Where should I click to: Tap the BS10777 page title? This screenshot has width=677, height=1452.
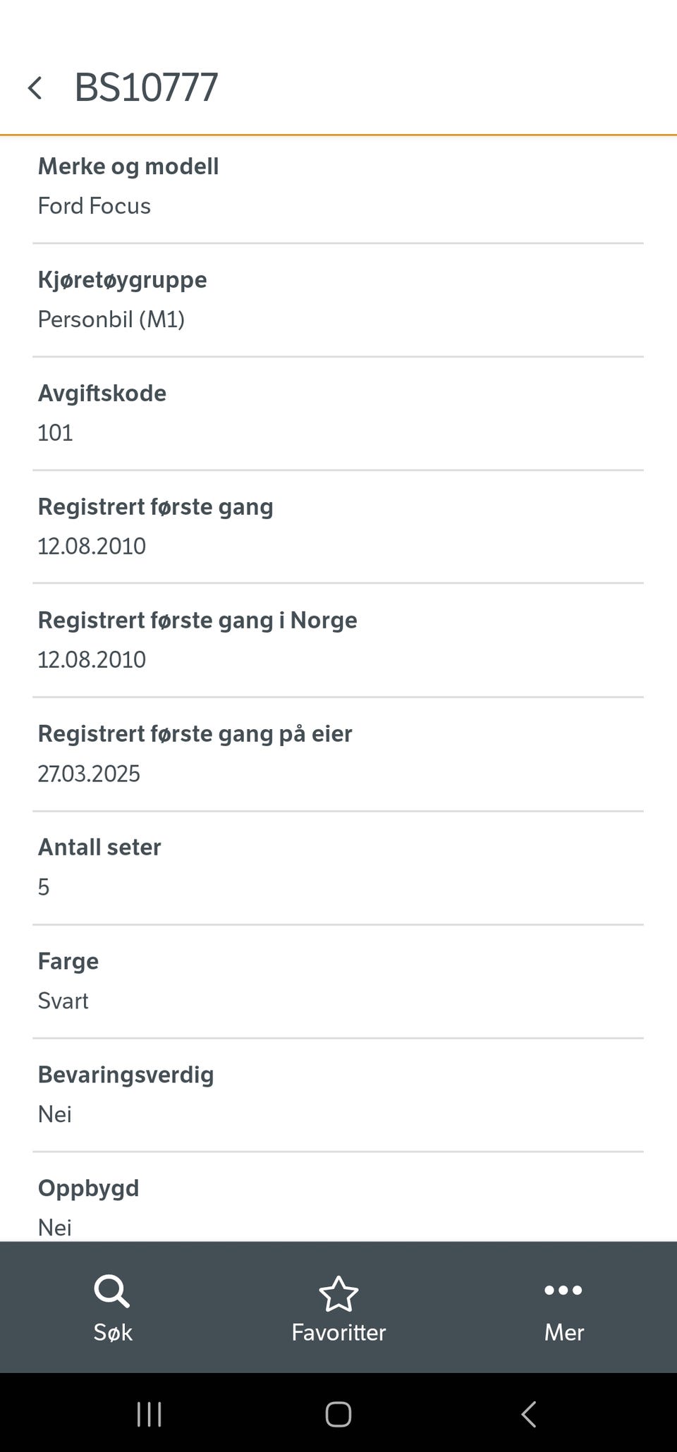[146, 87]
